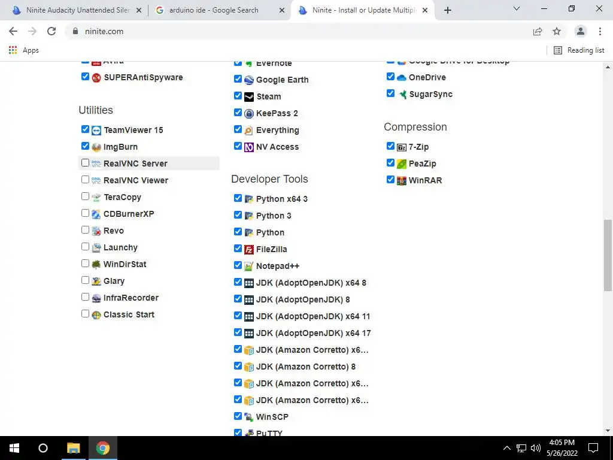The height and width of the screenshot is (460, 613).
Task: Click the Classic Start icon
Action: point(96,315)
